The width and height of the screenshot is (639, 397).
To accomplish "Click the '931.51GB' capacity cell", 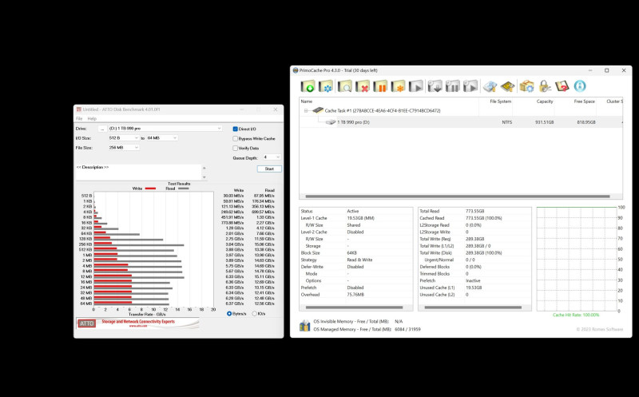I will 545,122.
